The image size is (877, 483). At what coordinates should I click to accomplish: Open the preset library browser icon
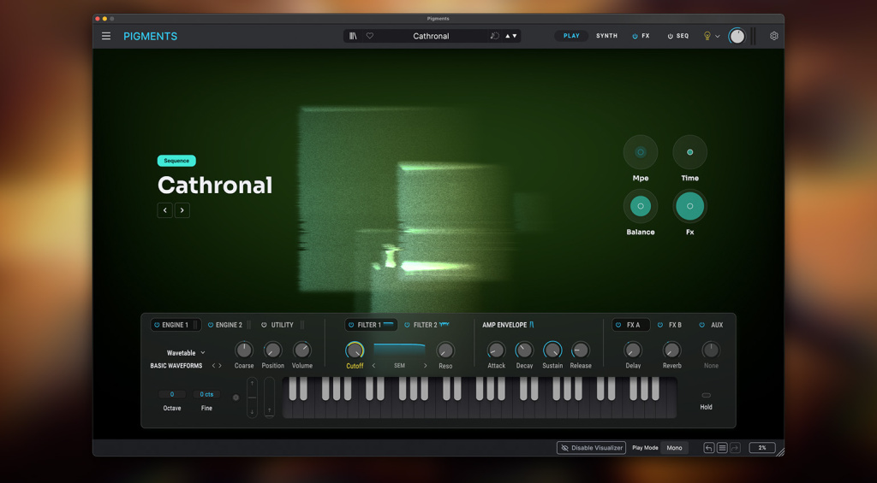pos(353,36)
